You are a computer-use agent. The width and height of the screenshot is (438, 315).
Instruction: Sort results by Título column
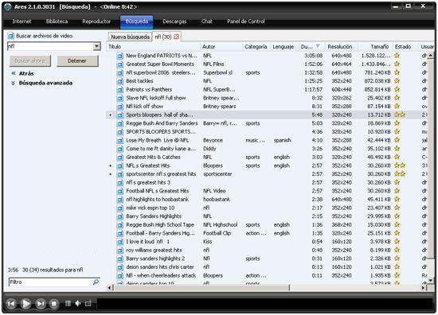point(153,47)
